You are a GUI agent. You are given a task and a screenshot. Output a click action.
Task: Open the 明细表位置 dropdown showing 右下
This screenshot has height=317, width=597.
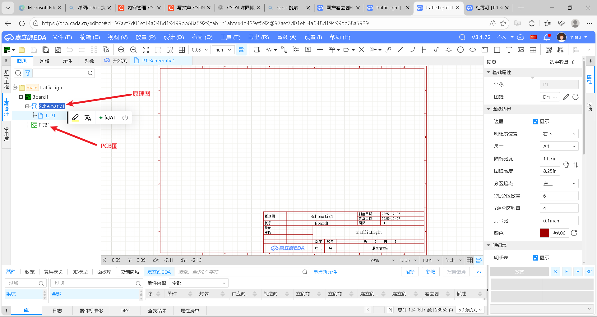click(559, 134)
